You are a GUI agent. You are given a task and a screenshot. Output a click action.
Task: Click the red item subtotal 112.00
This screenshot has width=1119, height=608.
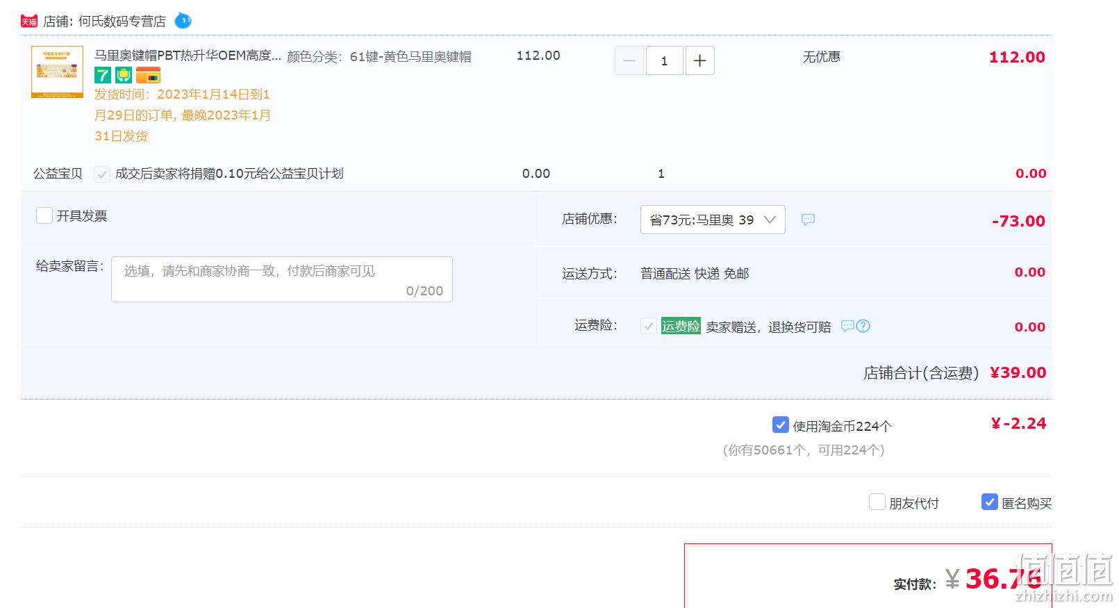1017,57
